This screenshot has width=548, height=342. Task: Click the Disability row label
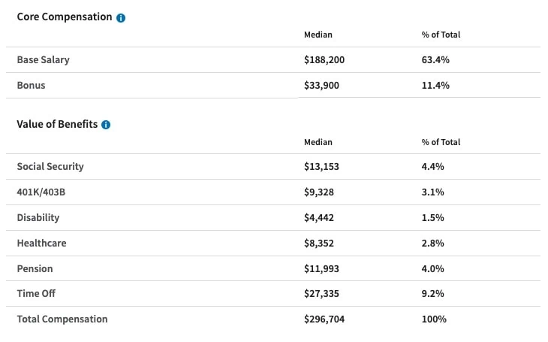38,217
